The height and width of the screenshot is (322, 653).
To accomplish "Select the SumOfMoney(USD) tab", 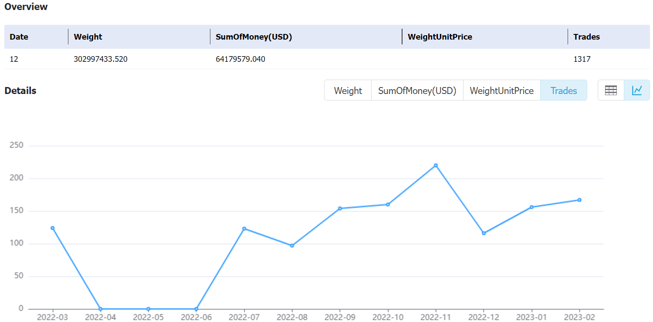I will click(417, 91).
